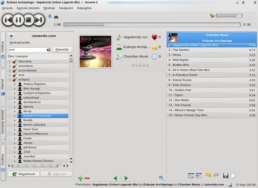Screen dimensions: 258x188
Task: Rate the track five stars
Action: [x=147, y=65]
